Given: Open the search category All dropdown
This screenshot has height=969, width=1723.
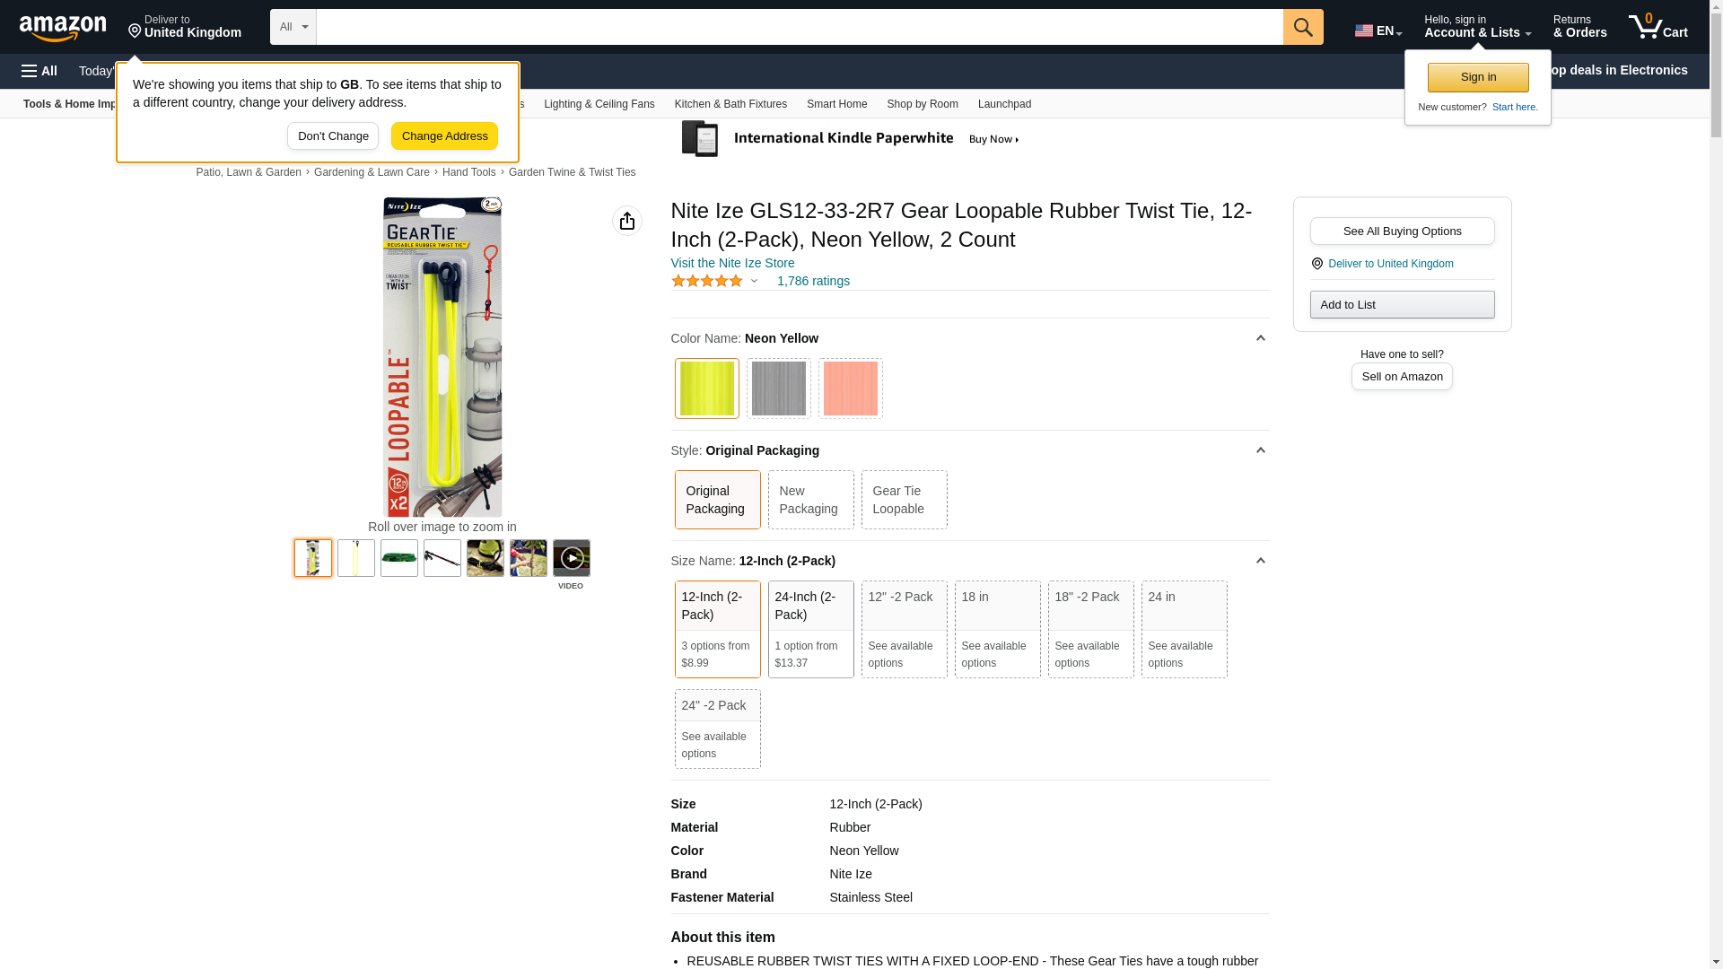Looking at the screenshot, I should tap(293, 27).
